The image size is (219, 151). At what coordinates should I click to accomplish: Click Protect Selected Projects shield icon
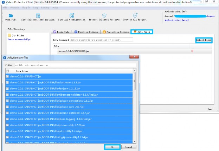point(104,15)
